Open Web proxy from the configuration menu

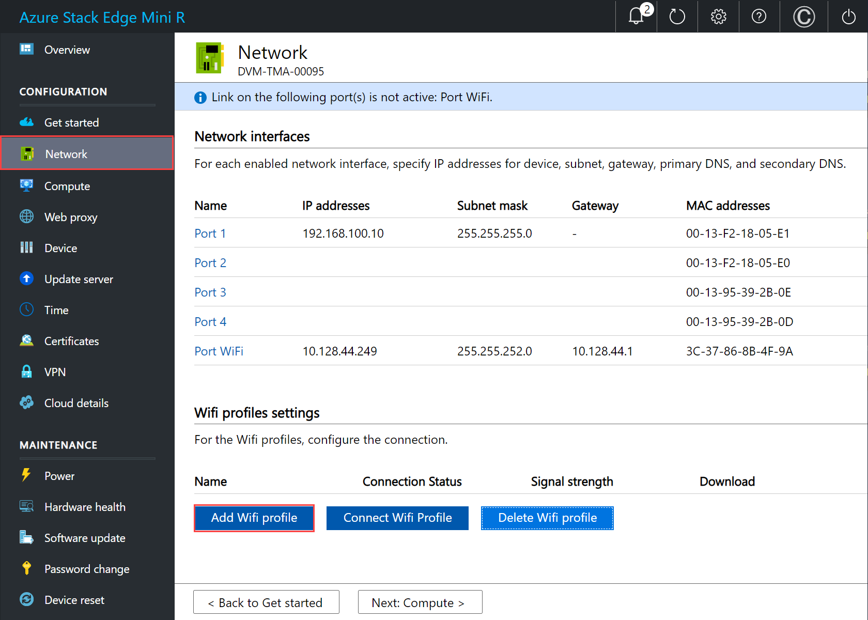70,216
